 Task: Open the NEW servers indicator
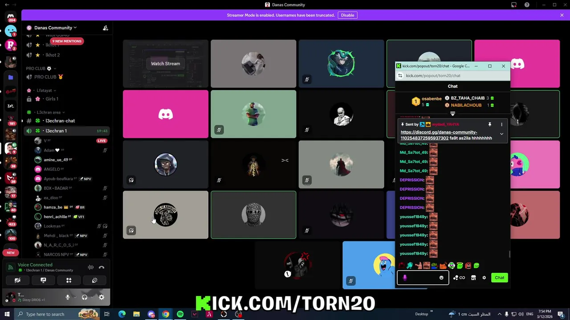click(11, 252)
